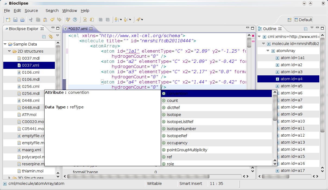Click the Print toolbar icon
328x190 pixels.
coord(22,20)
